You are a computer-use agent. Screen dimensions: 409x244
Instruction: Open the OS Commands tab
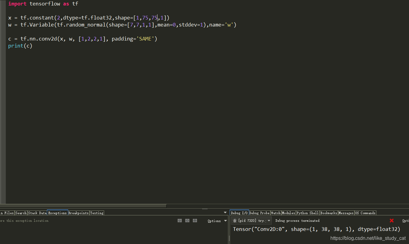pos(365,213)
